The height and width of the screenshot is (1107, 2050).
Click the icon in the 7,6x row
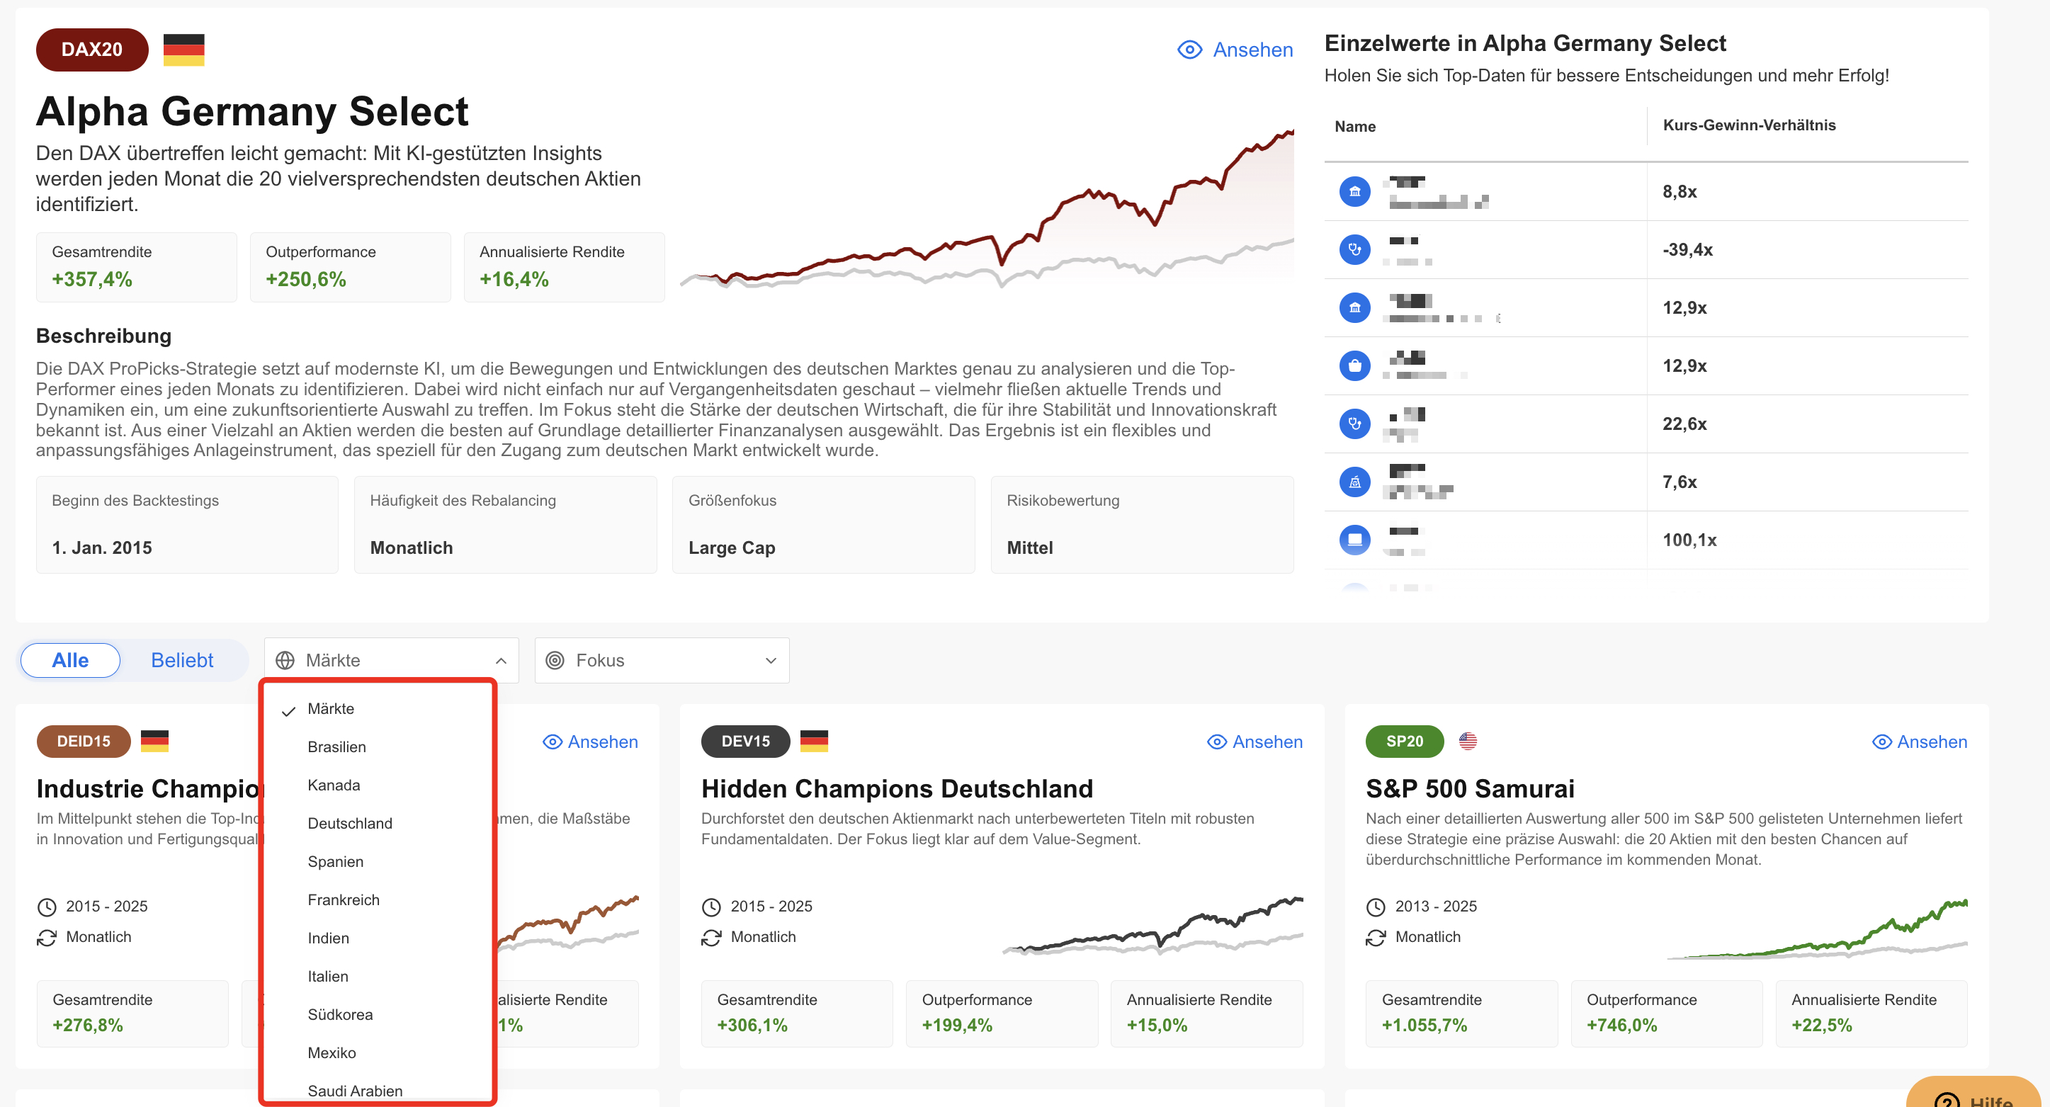(x=1354, y=482)
